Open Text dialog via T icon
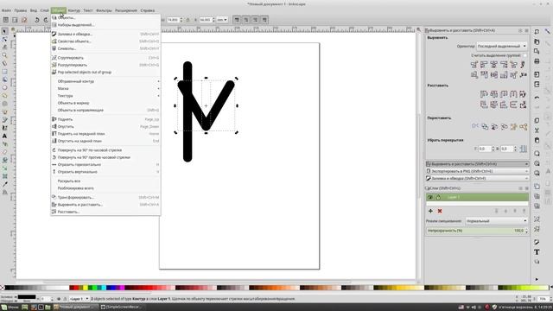Screen dimensions: 553x311 537,252
